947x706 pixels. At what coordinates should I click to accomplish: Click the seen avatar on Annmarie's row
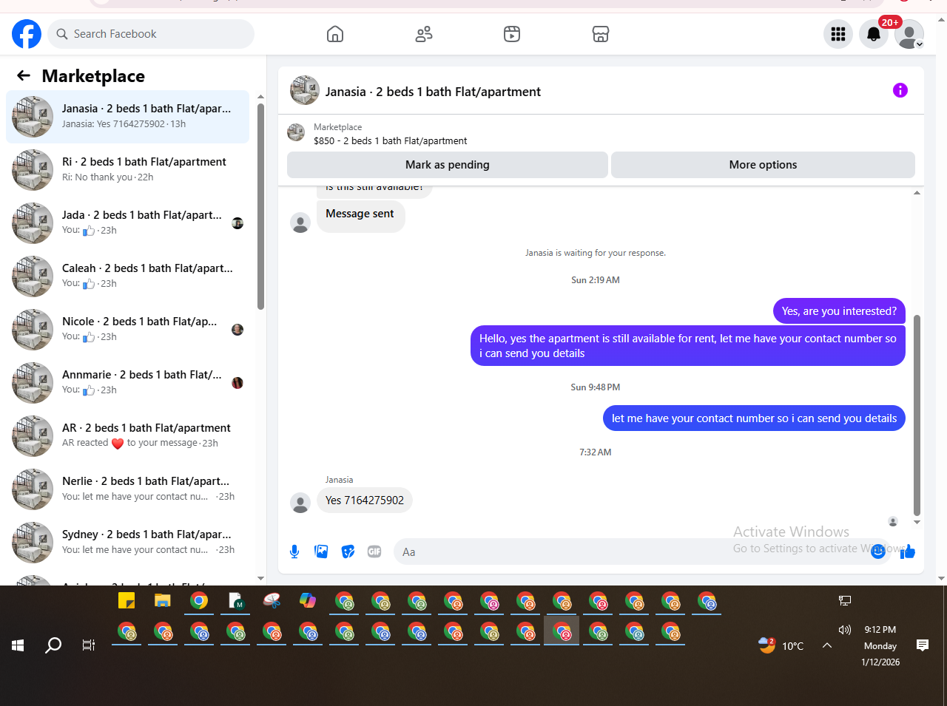(x=237, y=383)
